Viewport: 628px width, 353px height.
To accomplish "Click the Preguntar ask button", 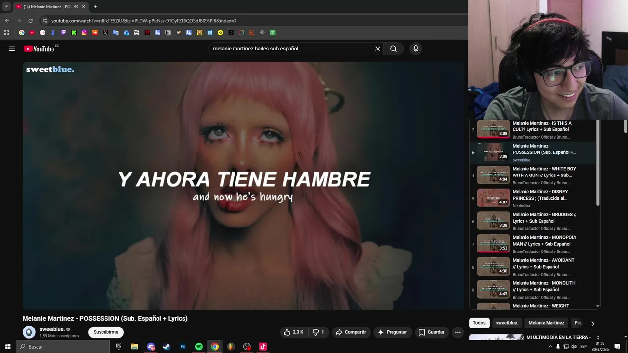I will pos(392,332).
